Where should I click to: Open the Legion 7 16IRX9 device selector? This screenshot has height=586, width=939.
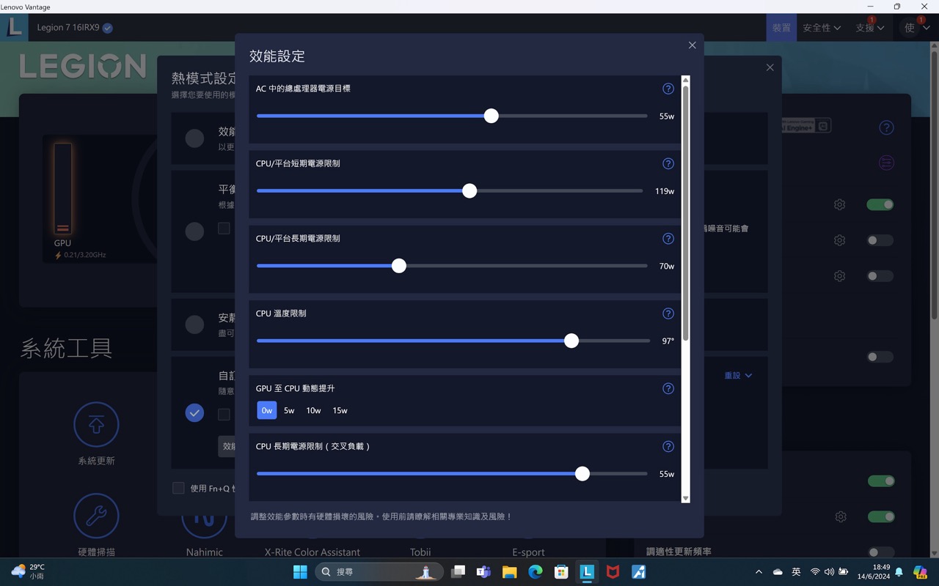click(x=73, y=27)
